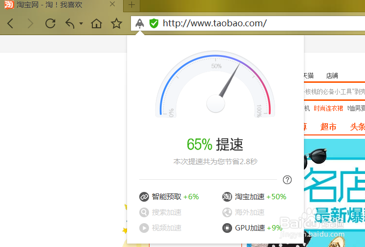This screenshot has height=247, width=365.
Task: Click the 智能预取 chain icon
Action: 144,197
